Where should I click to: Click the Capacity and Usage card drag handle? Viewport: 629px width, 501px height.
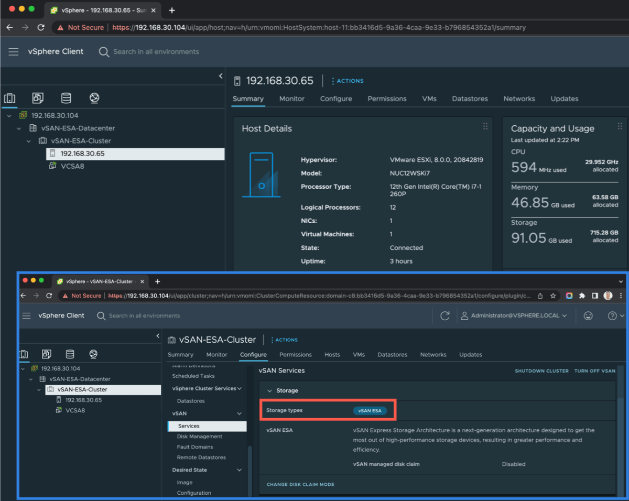point(620,126)
